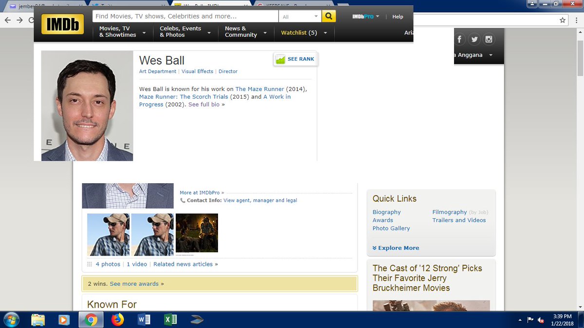Open Windows Start button
584x328 pixels.
(x=11, y=320)
